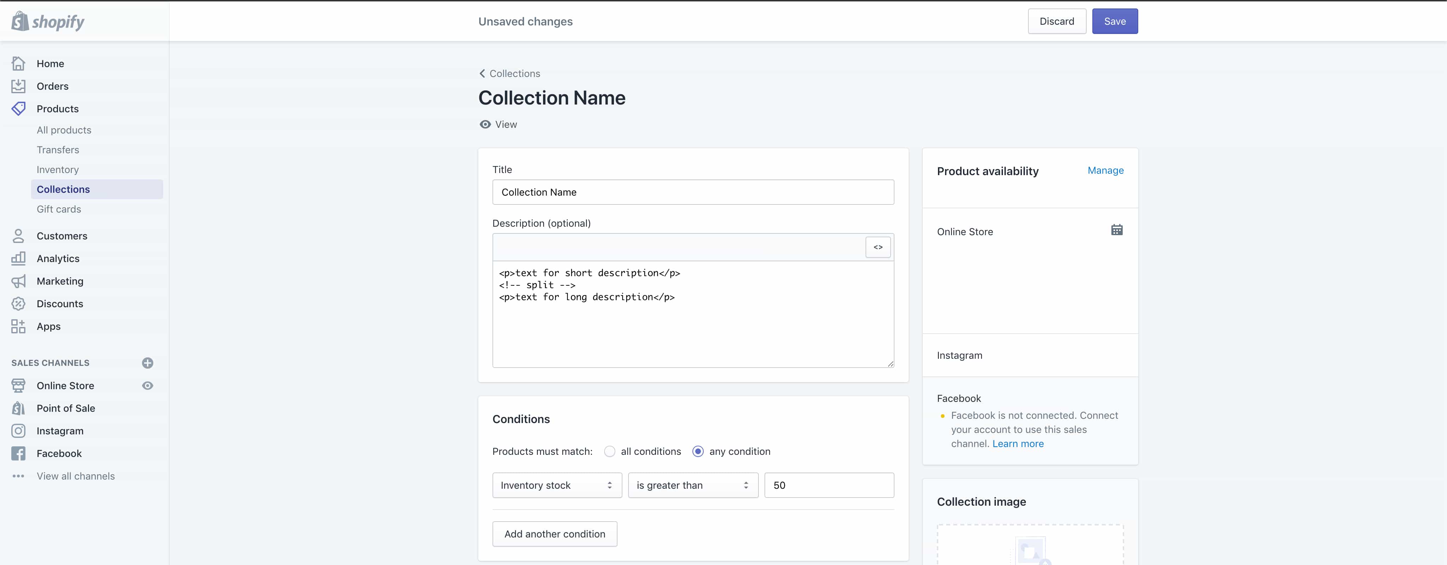Image resolution: width=1447 pixels, height=565 pixels.
Task: Open the is greater than dropdown
Action: click(693, 485)
